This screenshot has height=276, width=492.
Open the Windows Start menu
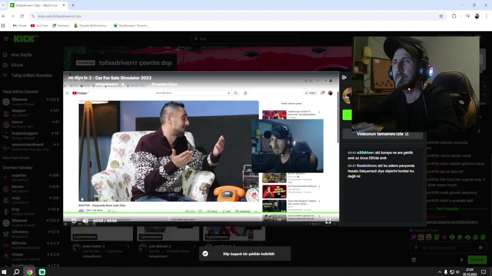coord(4,272)
